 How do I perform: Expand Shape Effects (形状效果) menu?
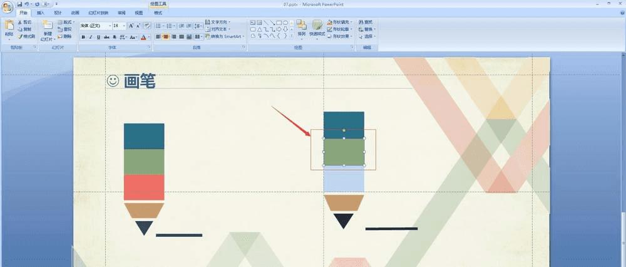(340, 36)
